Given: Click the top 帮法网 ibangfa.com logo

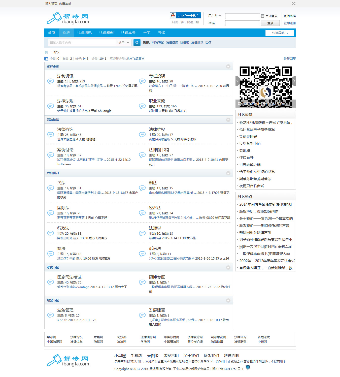Looking at the screenshot, I should pyautogui.click(x=68, y=18).
